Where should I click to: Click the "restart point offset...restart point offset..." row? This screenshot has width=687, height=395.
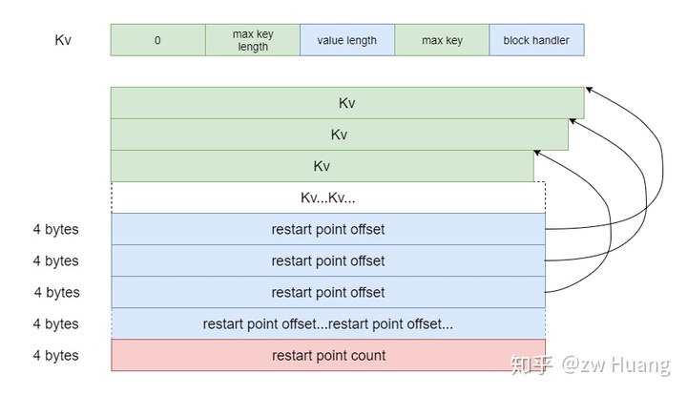[x=328, y=323]
